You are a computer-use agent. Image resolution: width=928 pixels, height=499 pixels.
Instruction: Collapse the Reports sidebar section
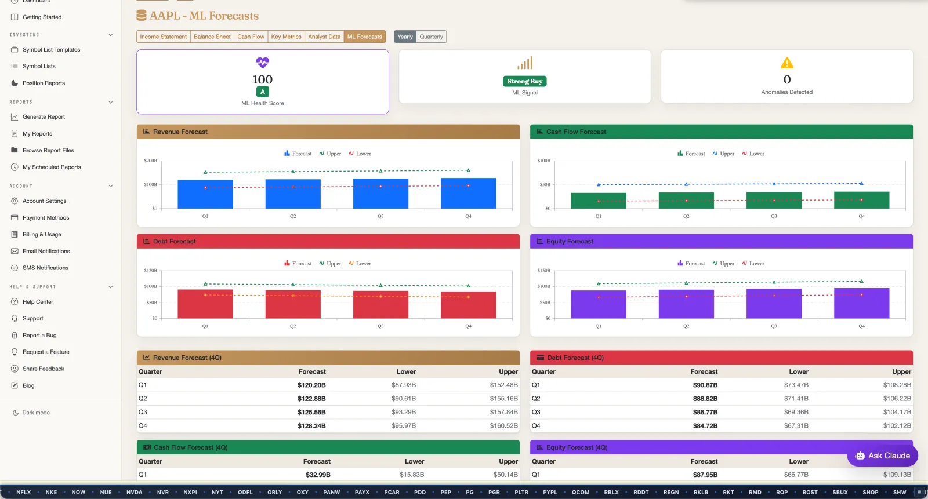[x=111, y=102]
